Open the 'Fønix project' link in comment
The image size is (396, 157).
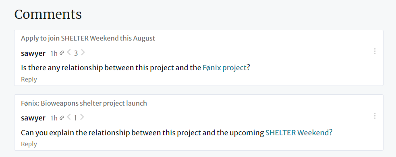coord(224,68)
